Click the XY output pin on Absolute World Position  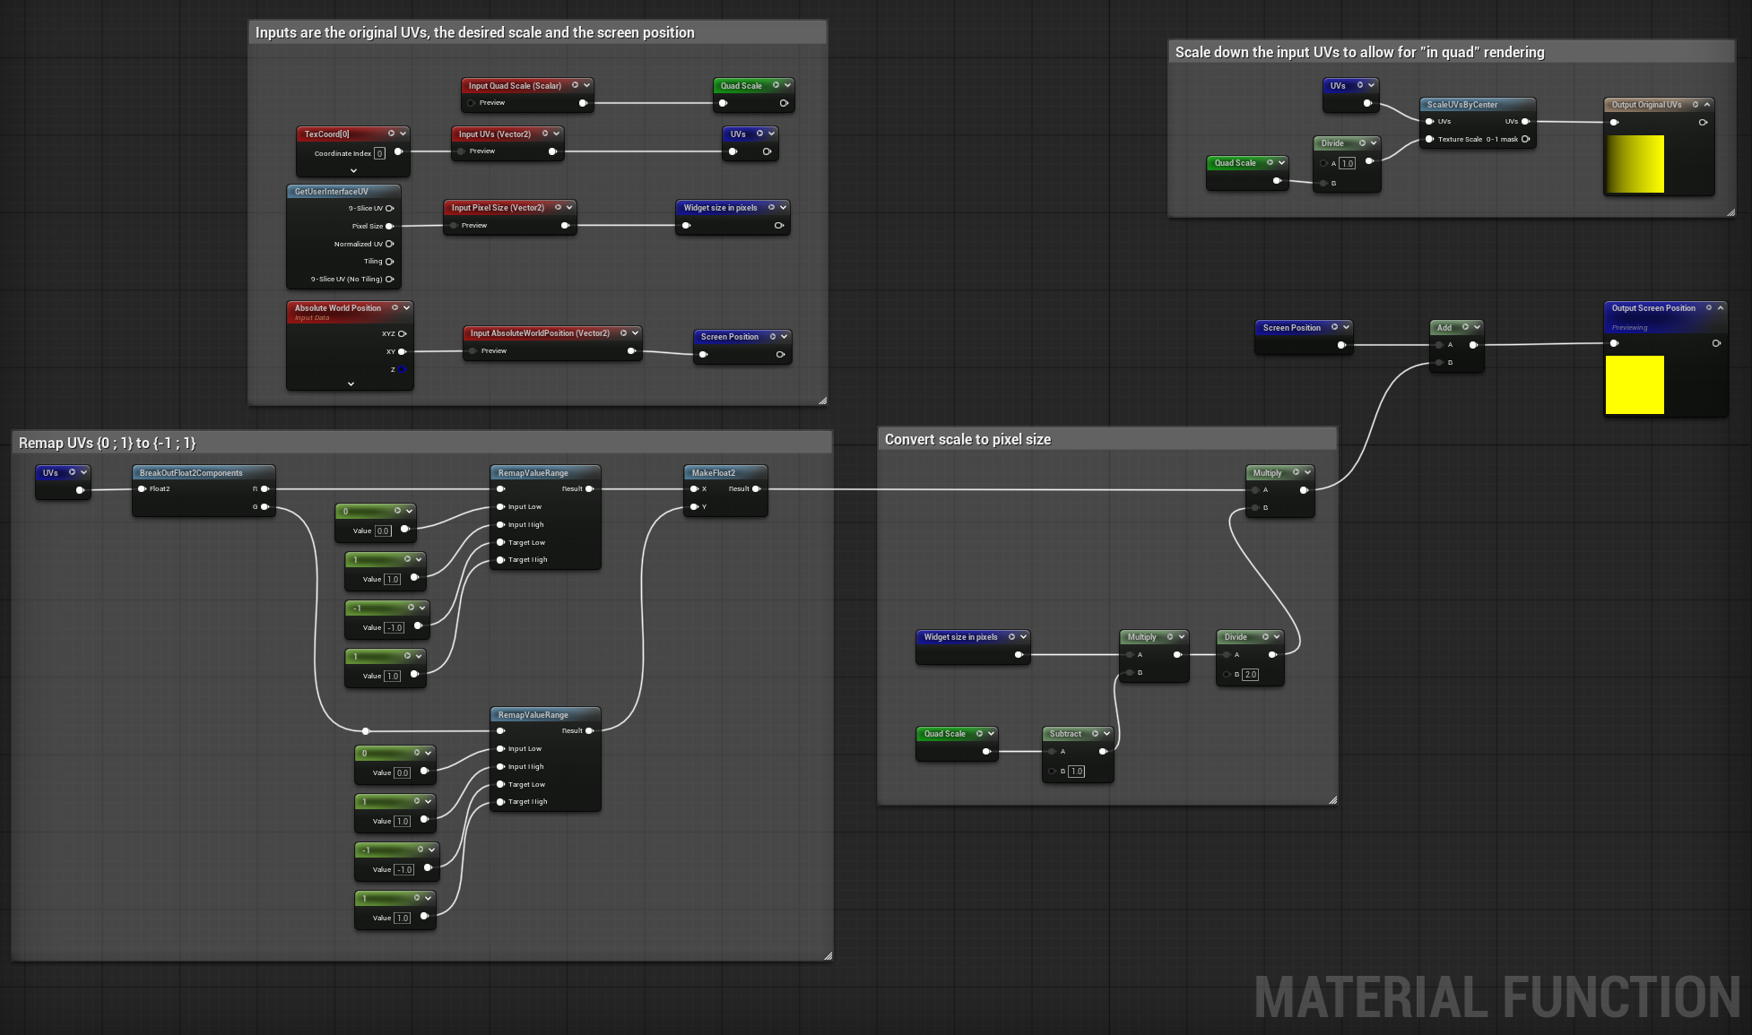click(402, 351)
